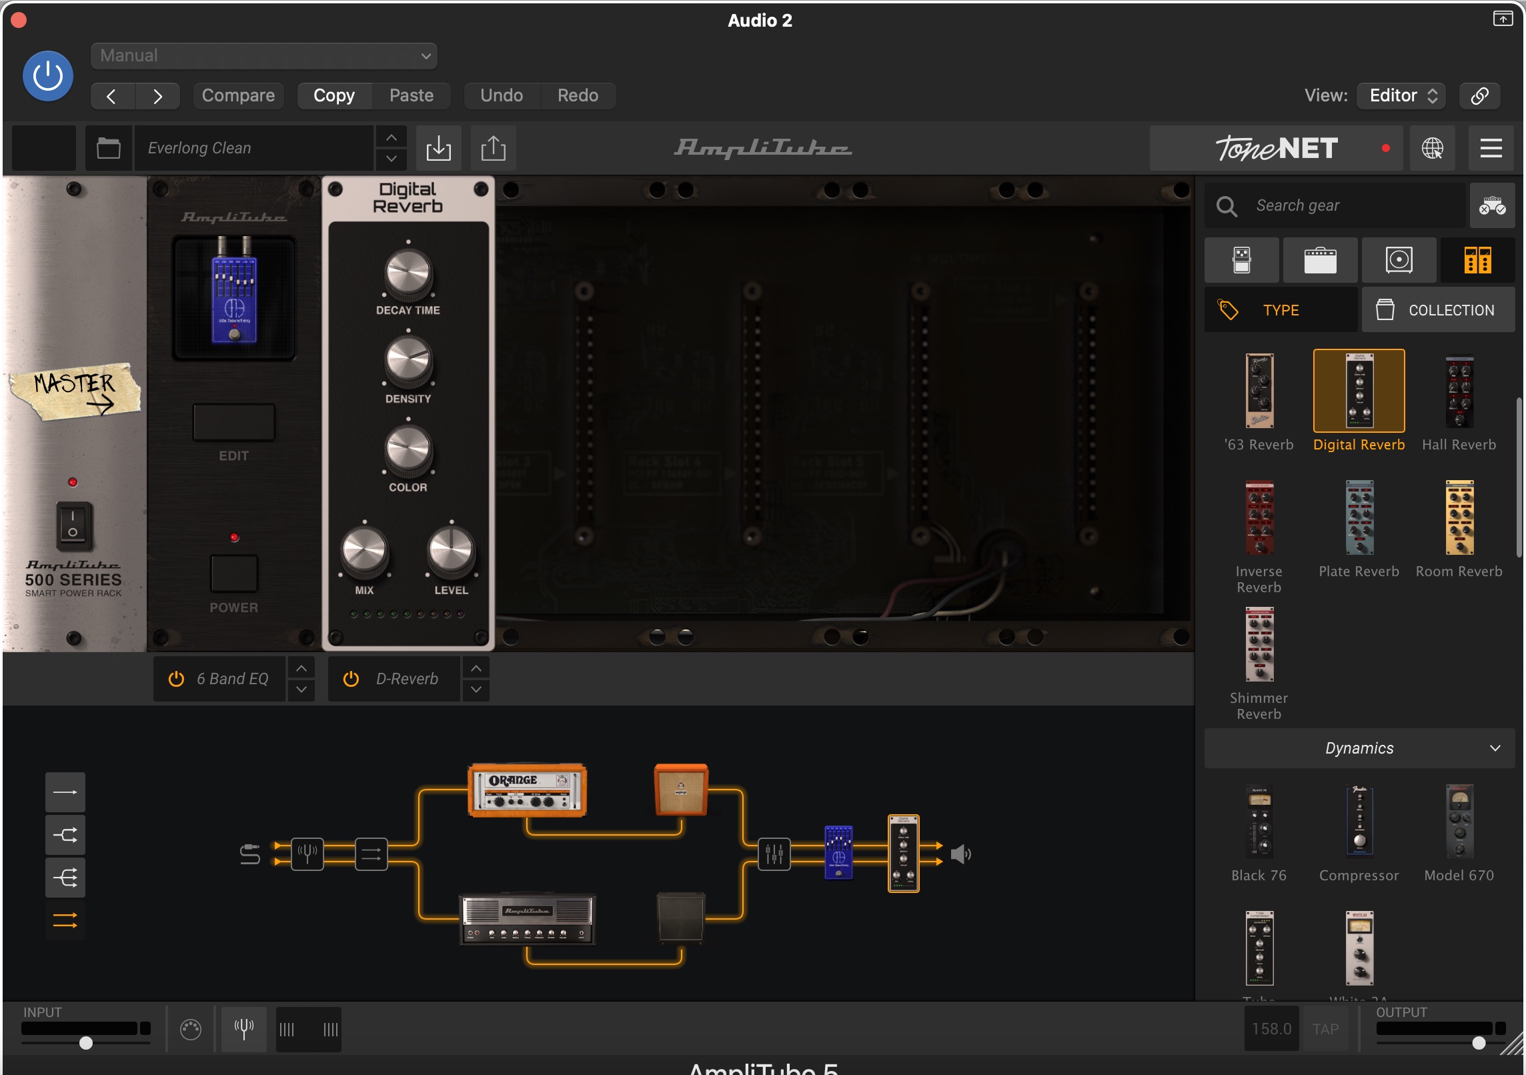Click the Copy button
The width and height of the screenshot is (1526, 1075).
click(334, 96)
